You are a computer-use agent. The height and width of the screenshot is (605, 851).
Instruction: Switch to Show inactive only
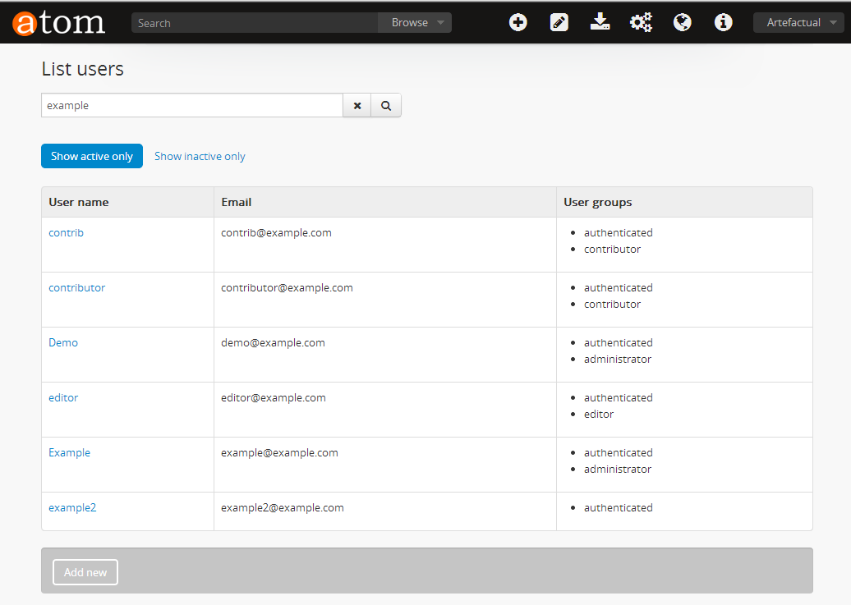[x=200, y=156]
